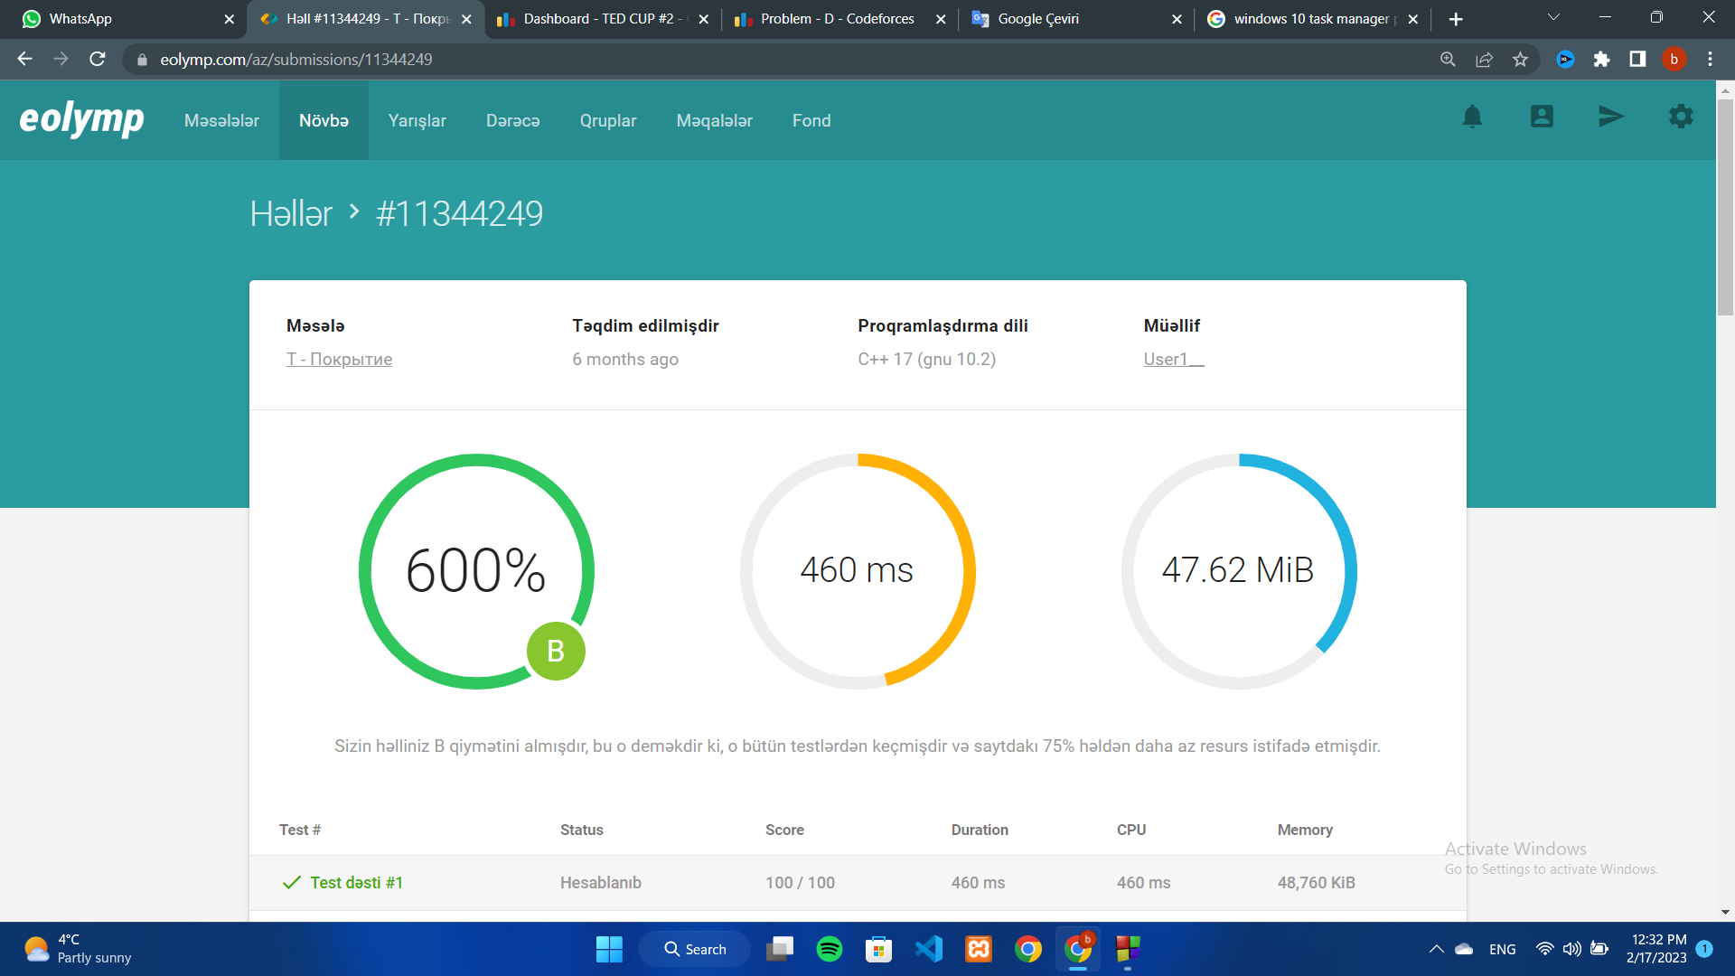Image resolution: width=1735 pixels, height=976 pixels.
Task: Reload the page
Action: pos(98,60)
